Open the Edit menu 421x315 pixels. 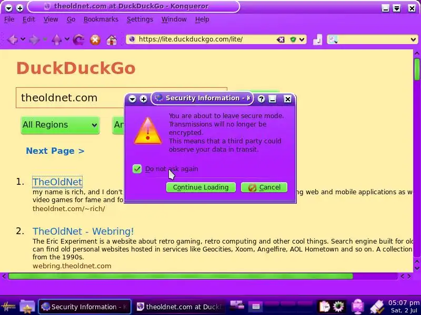pos(28,19)
